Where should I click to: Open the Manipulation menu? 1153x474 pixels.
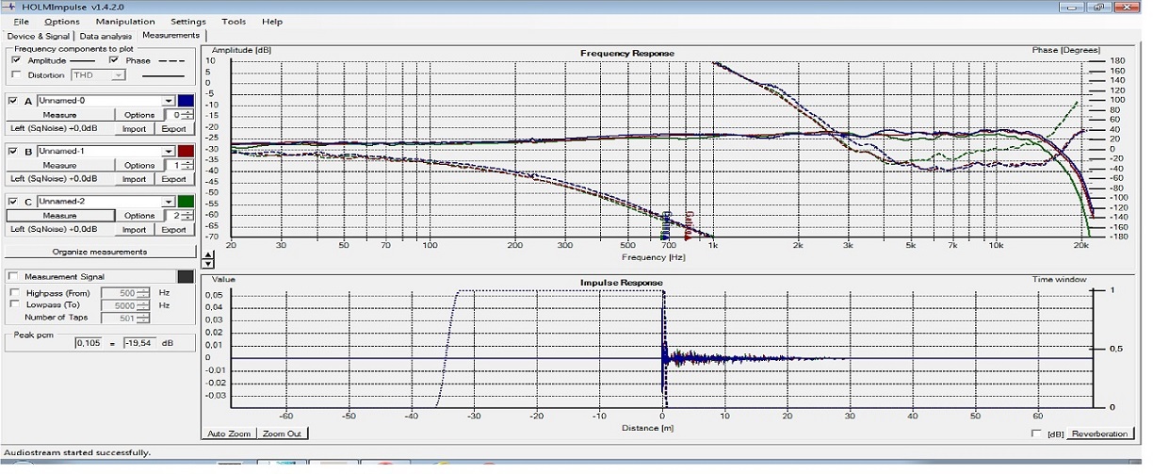tap(125, 22)
